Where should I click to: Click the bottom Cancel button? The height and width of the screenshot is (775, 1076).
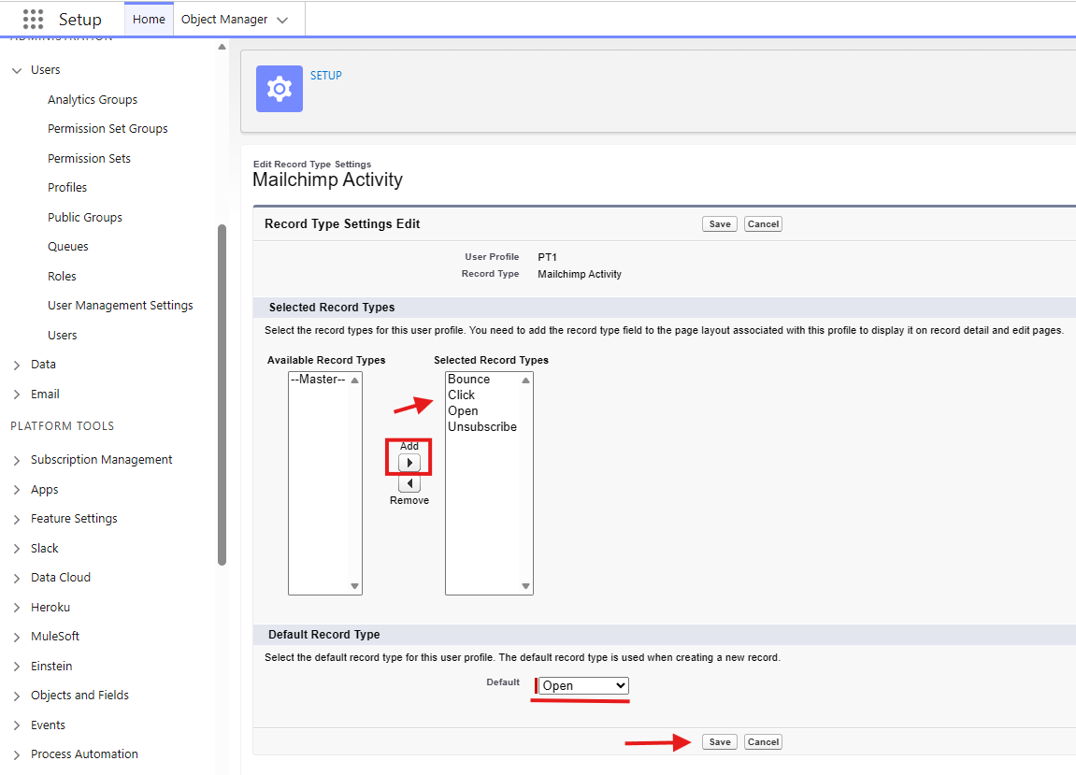(x=763, y=742)
